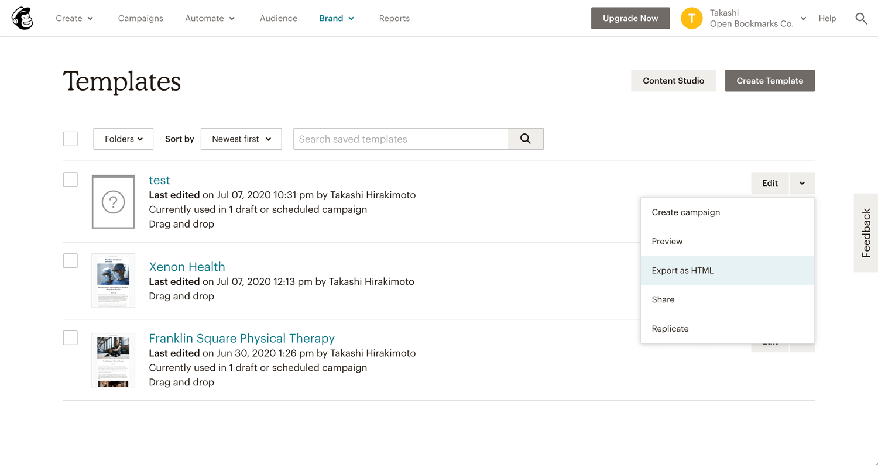Change the Newest first sort order
878x465 pixels.
[241, 139]
